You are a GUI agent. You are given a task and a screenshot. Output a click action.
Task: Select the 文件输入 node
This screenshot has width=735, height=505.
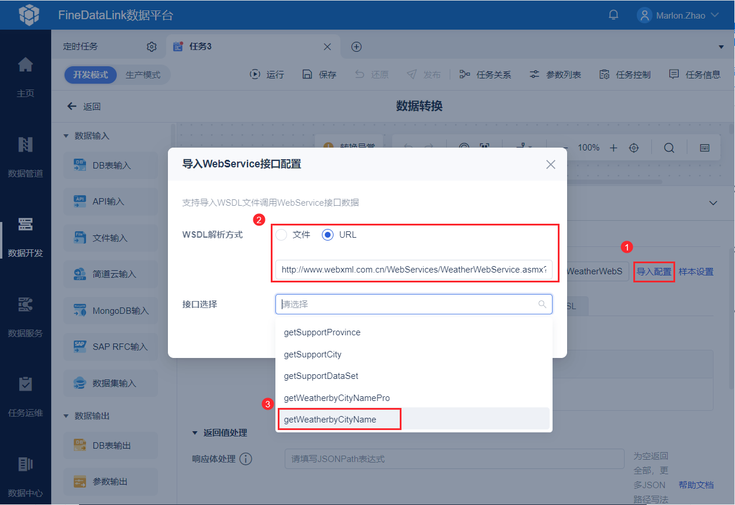[x=110, y=238]
